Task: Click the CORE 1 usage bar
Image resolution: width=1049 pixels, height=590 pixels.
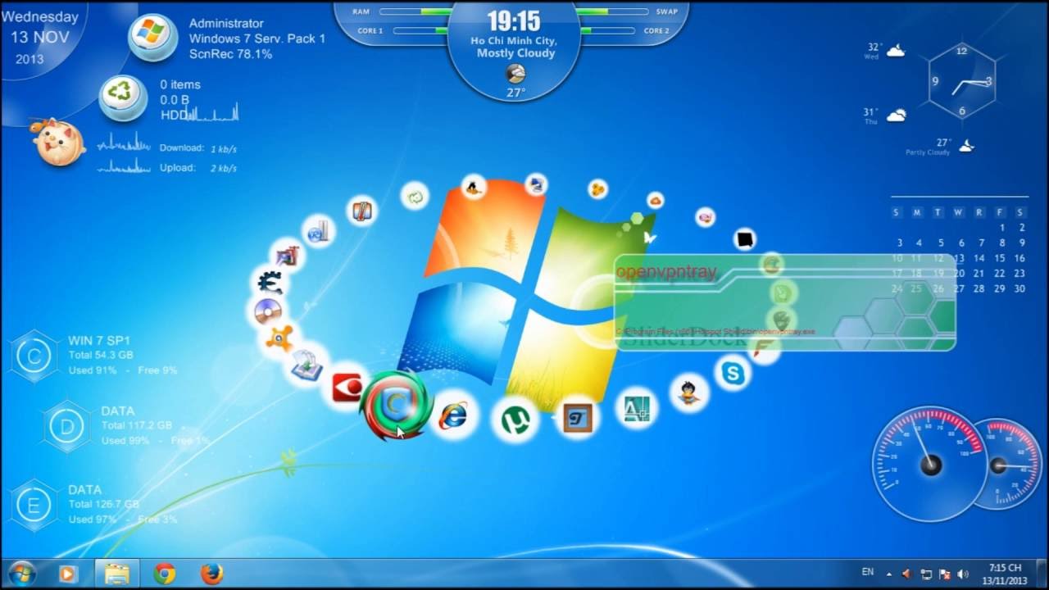Action: pos(420,30)
